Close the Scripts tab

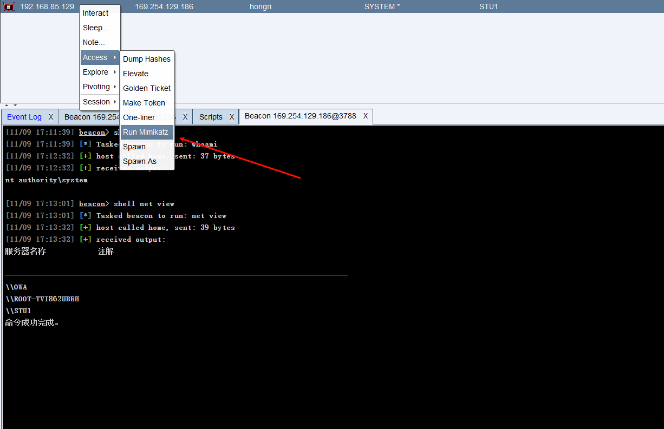(232, 117)
